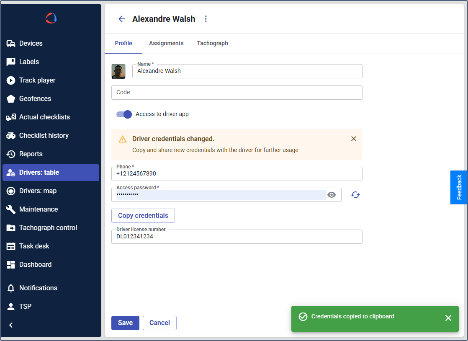468x341 pixels.
Task: Open Tachograph control in the sidebar
Action: [48, 228]
